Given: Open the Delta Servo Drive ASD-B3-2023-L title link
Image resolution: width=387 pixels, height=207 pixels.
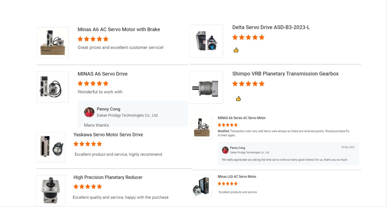Looking at the screenshot, I should point(271,28).
